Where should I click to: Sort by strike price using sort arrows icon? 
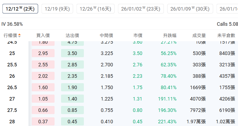click(20, 35)
